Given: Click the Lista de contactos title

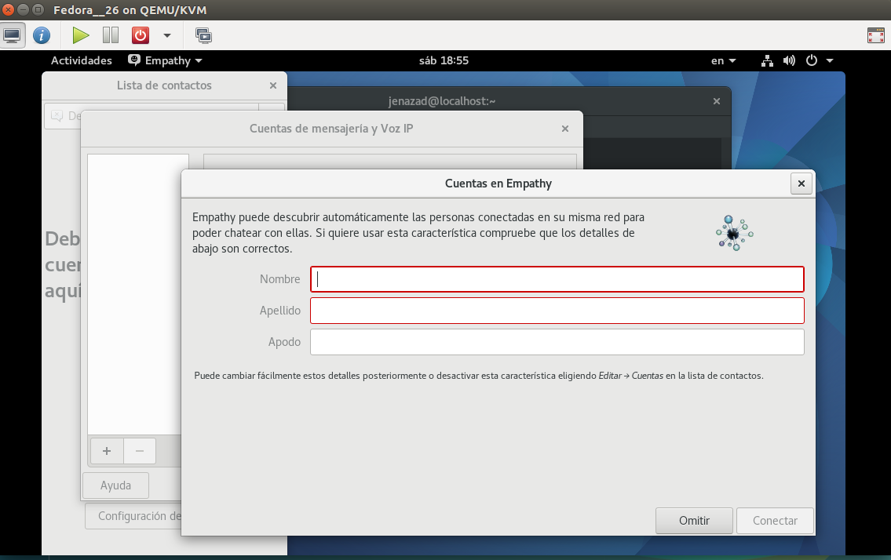Looking at the screenshot, I should coord(164,85).
